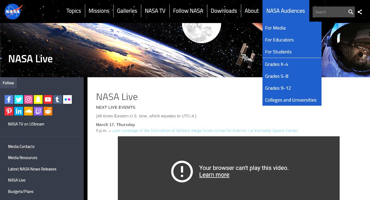Image resolution: width=370 pixels, height=200 pixels.
Task: Click the NEXT LIVE EVENTS heading
Action: pyautogui.click(x=116, y=107)
